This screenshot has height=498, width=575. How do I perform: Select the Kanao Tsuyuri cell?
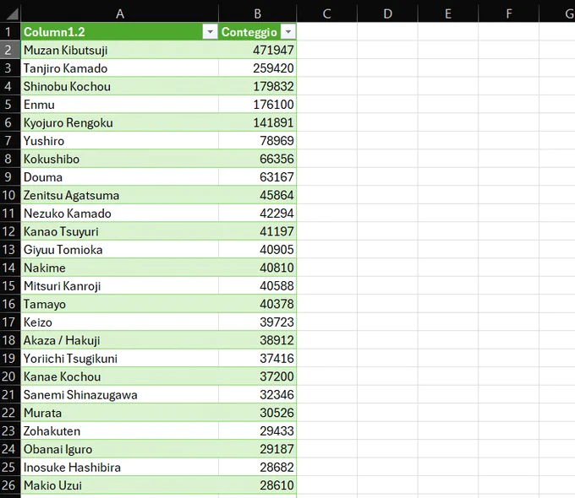[119, 231]
